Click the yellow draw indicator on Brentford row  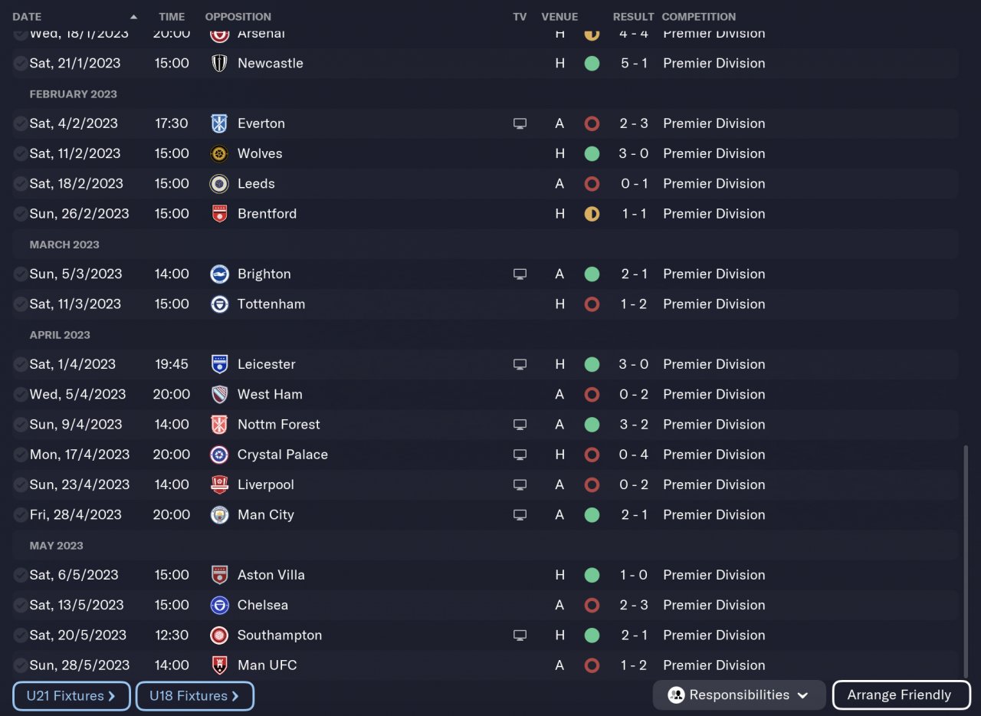(x=592, y=214)
